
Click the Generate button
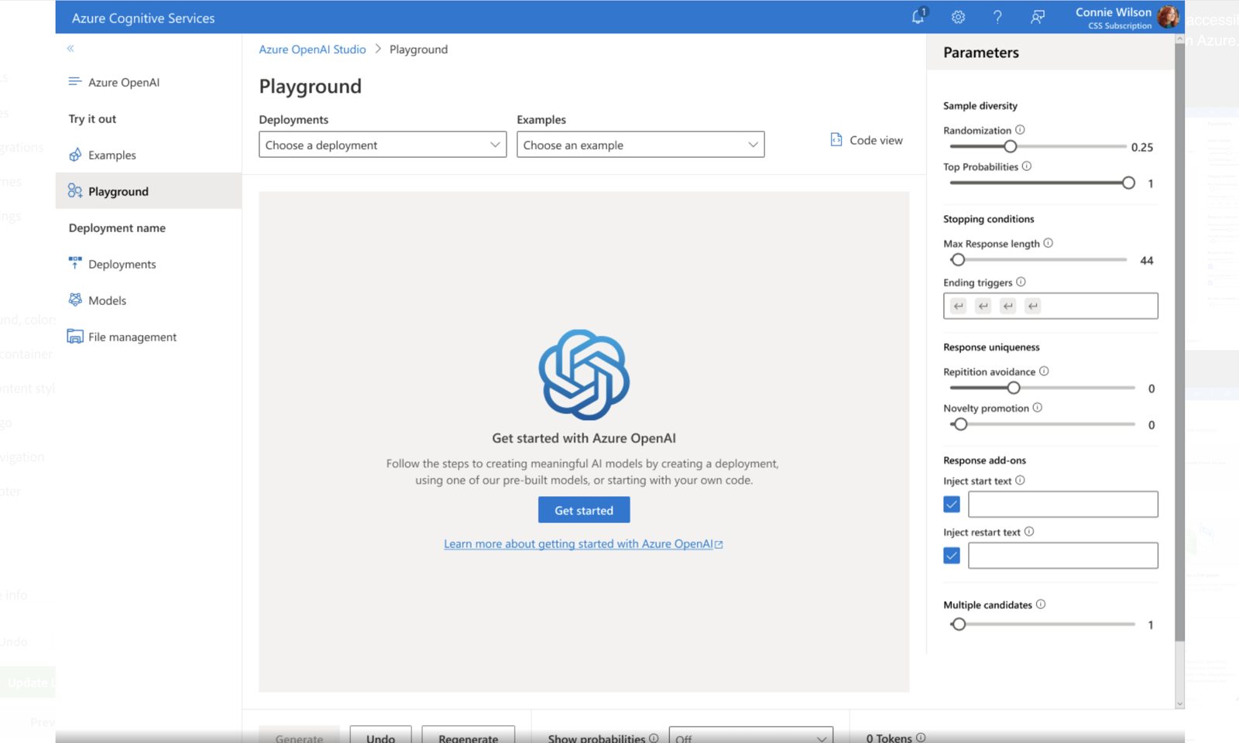click(x=299, y=735)
